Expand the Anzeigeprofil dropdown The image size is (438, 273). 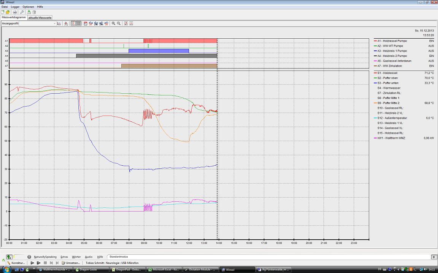click(54, 24)
